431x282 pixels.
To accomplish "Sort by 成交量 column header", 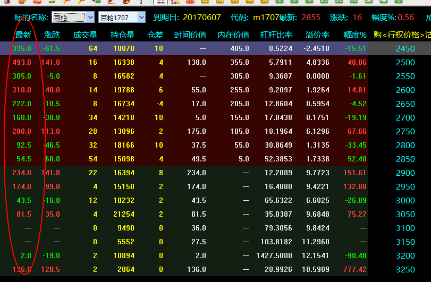I will pyautogui.click(x=85, y=35).
